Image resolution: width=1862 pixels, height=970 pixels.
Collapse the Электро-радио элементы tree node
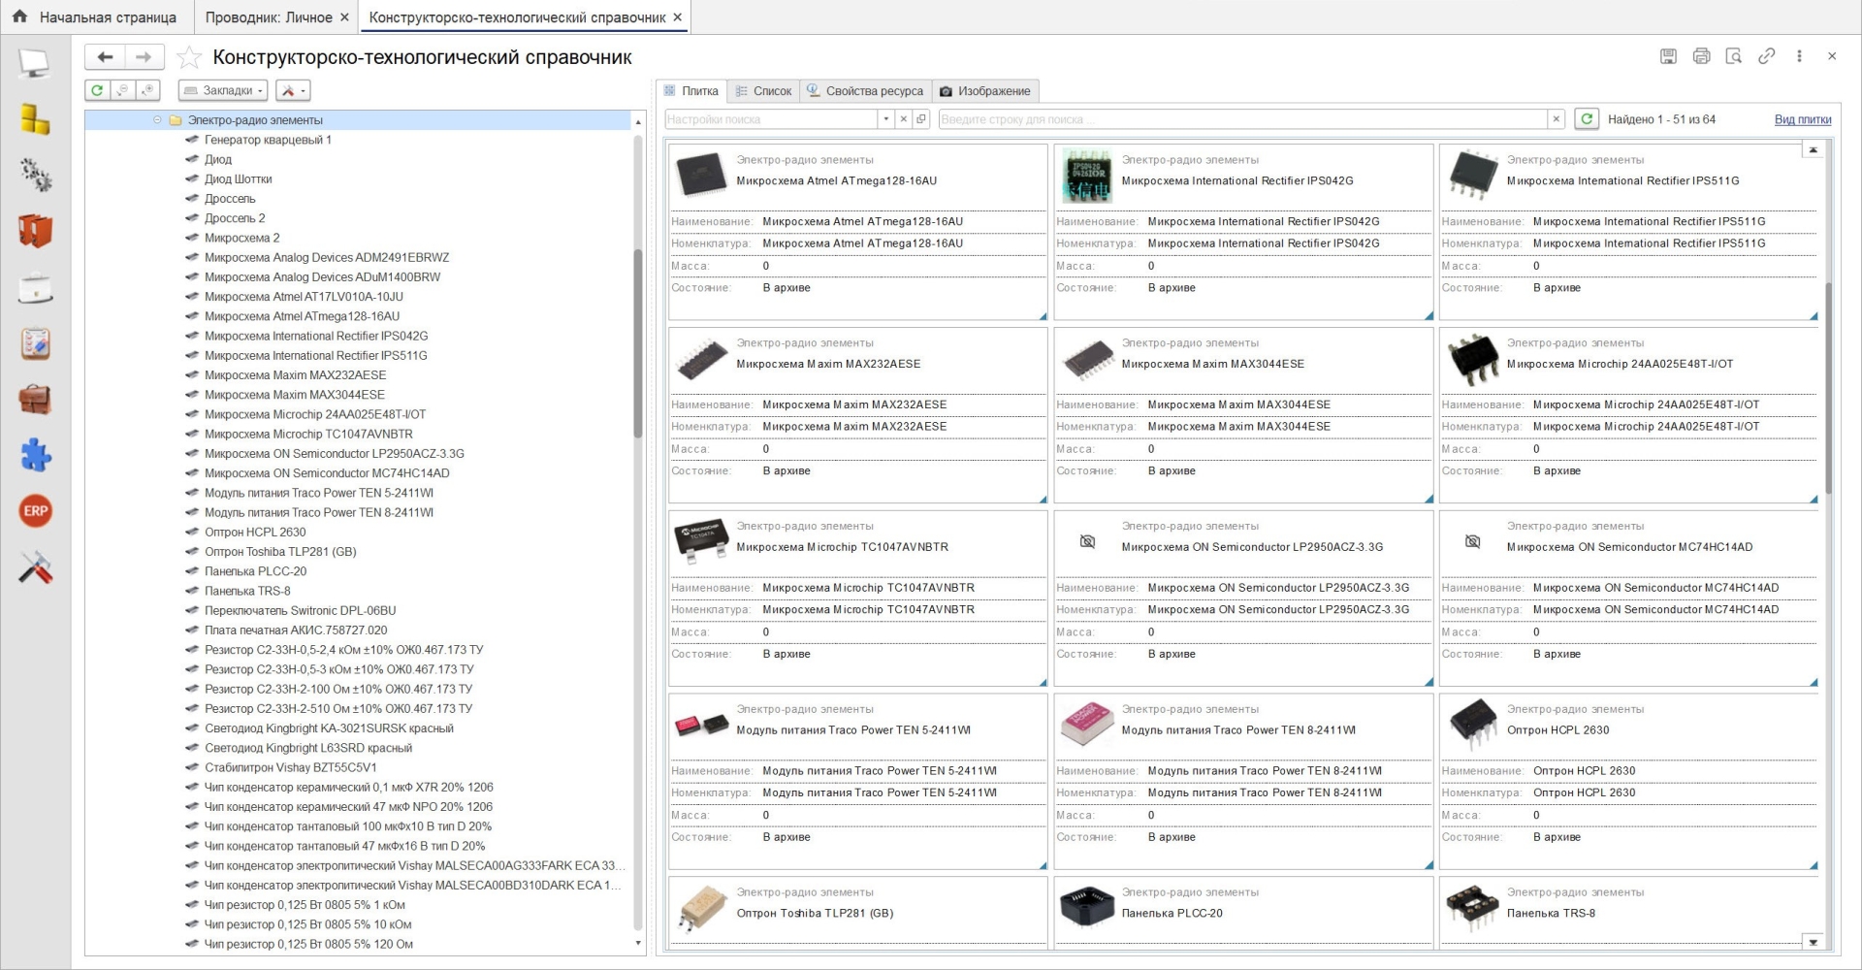point(157,120)
